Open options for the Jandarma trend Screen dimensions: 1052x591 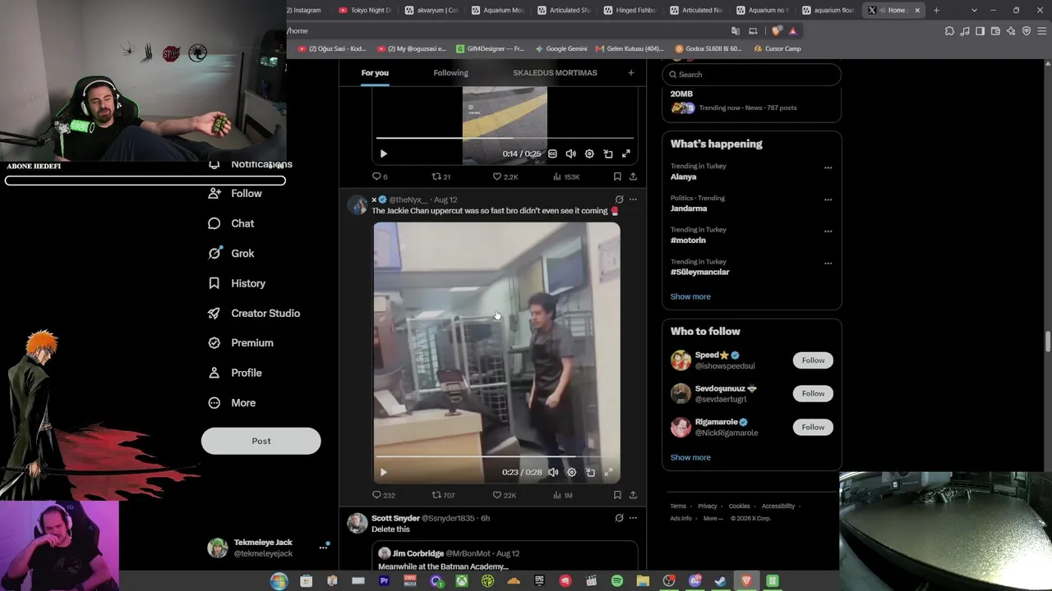(x=828, y=199)
